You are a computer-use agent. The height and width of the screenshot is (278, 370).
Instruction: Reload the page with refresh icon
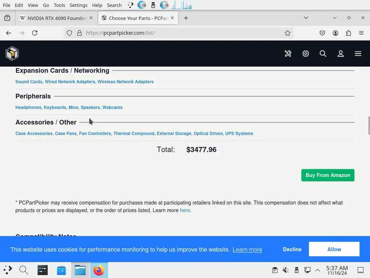pos(35,33)
